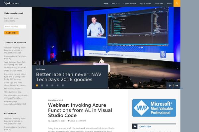Viewport: 199px width, 132px height.
Task: Open Webinar post under Recent Posts
Action: click(15, 121)
